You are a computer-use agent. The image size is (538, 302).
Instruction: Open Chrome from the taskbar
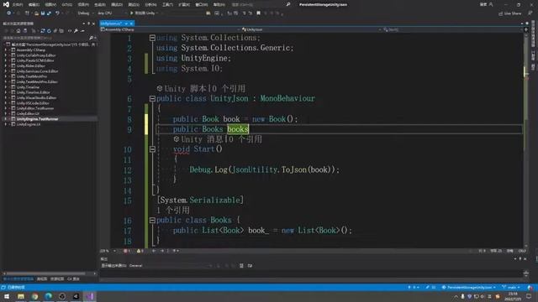[x=34, y=296]
